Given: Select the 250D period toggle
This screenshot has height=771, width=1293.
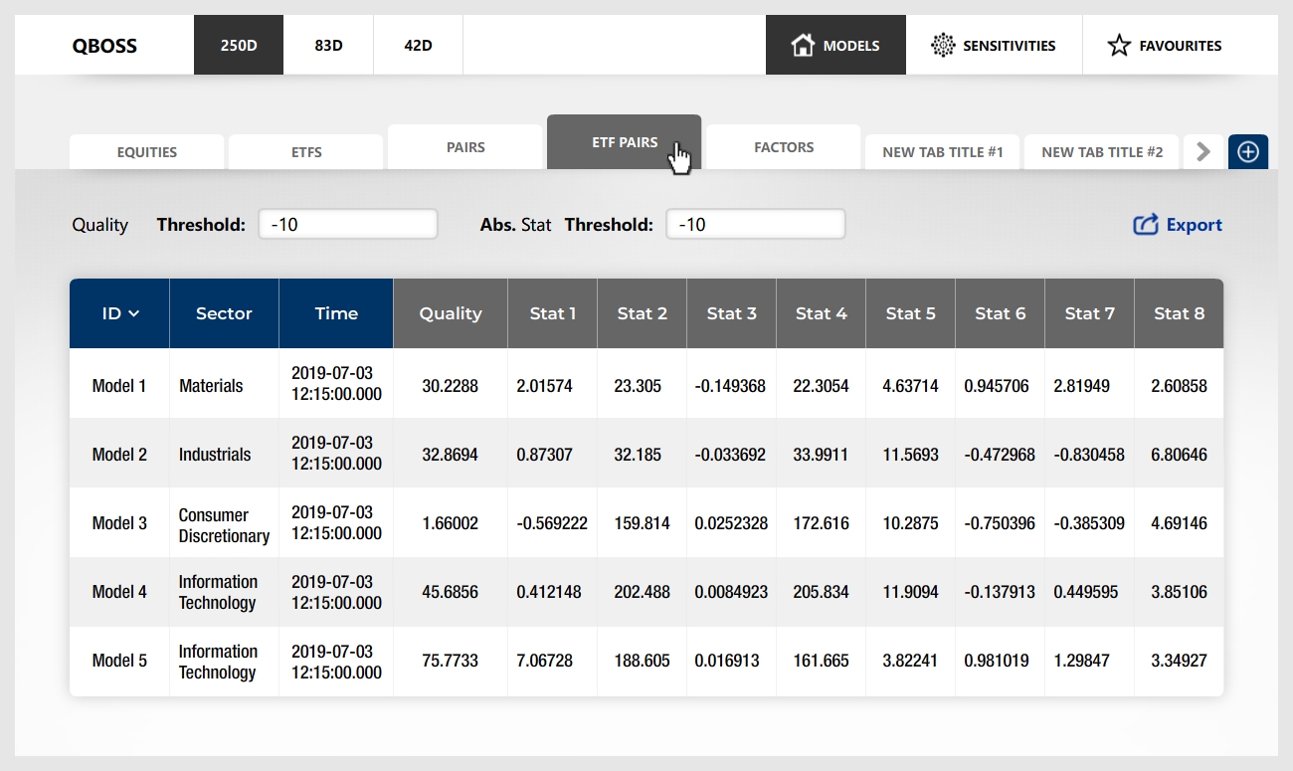Looking at the screenshot, I should point(239,45).
